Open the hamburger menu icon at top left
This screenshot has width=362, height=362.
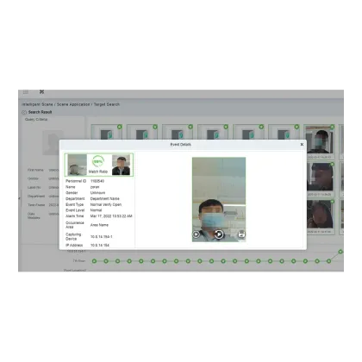pyautogui.click(x=26, y=92)
